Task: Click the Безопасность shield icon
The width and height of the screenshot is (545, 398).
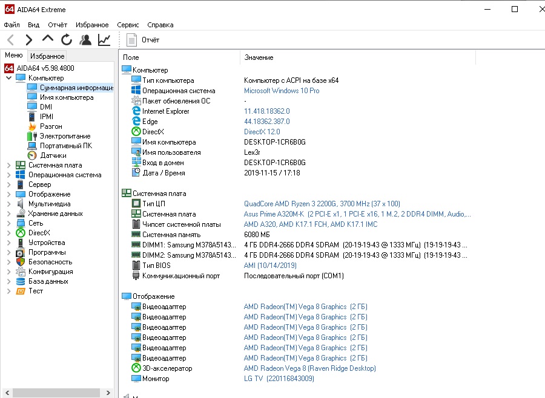Action: tap(21, 262)
